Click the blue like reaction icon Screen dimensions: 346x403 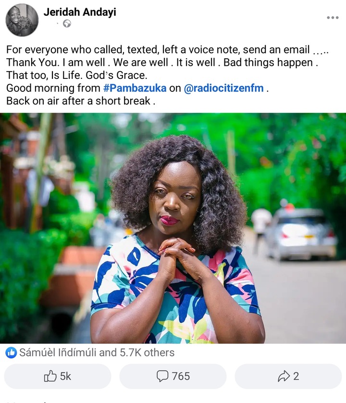coord(11,353)
